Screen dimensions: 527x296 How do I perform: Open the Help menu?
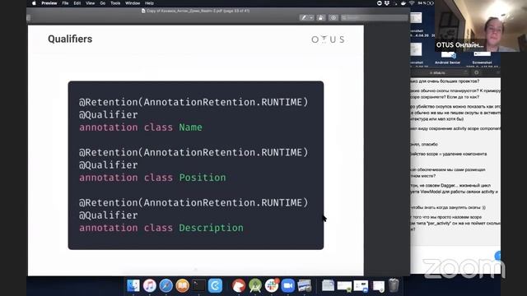149,3
